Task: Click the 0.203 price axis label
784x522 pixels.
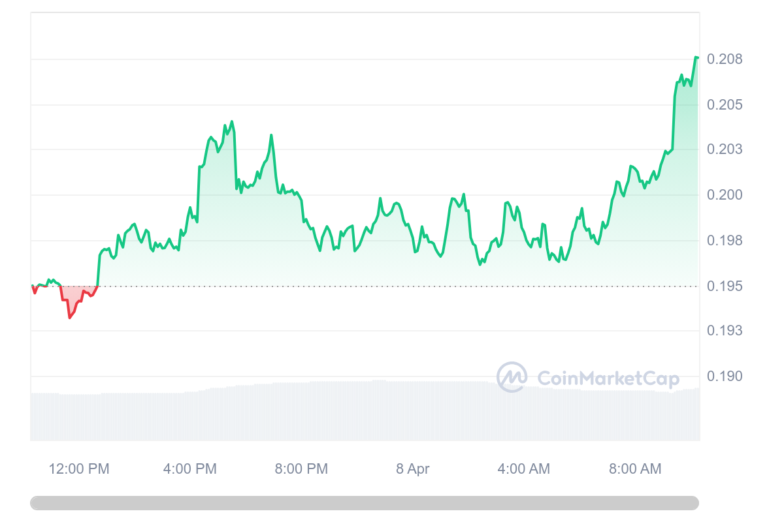Action: [726, 149]
